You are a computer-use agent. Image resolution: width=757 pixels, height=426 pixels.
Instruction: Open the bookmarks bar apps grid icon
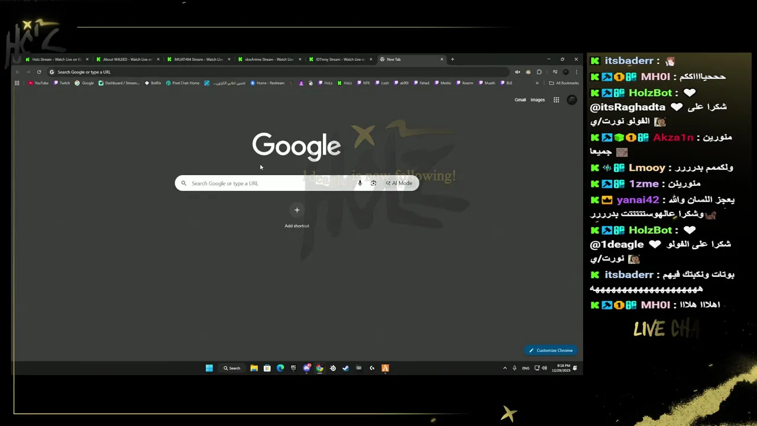(17, 83)
